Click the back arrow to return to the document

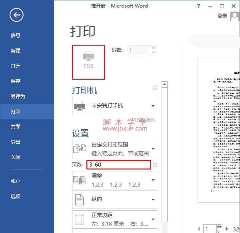pyautogui.click(x=16, y=15)
